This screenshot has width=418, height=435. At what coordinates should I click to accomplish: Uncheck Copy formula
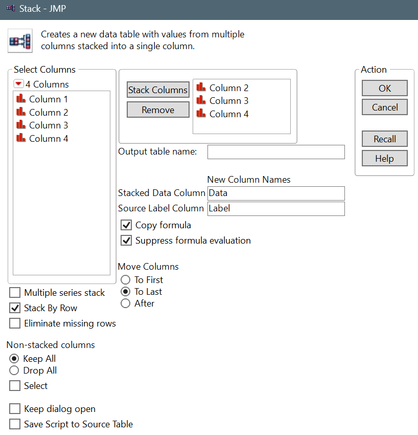(x=126, y=225)
